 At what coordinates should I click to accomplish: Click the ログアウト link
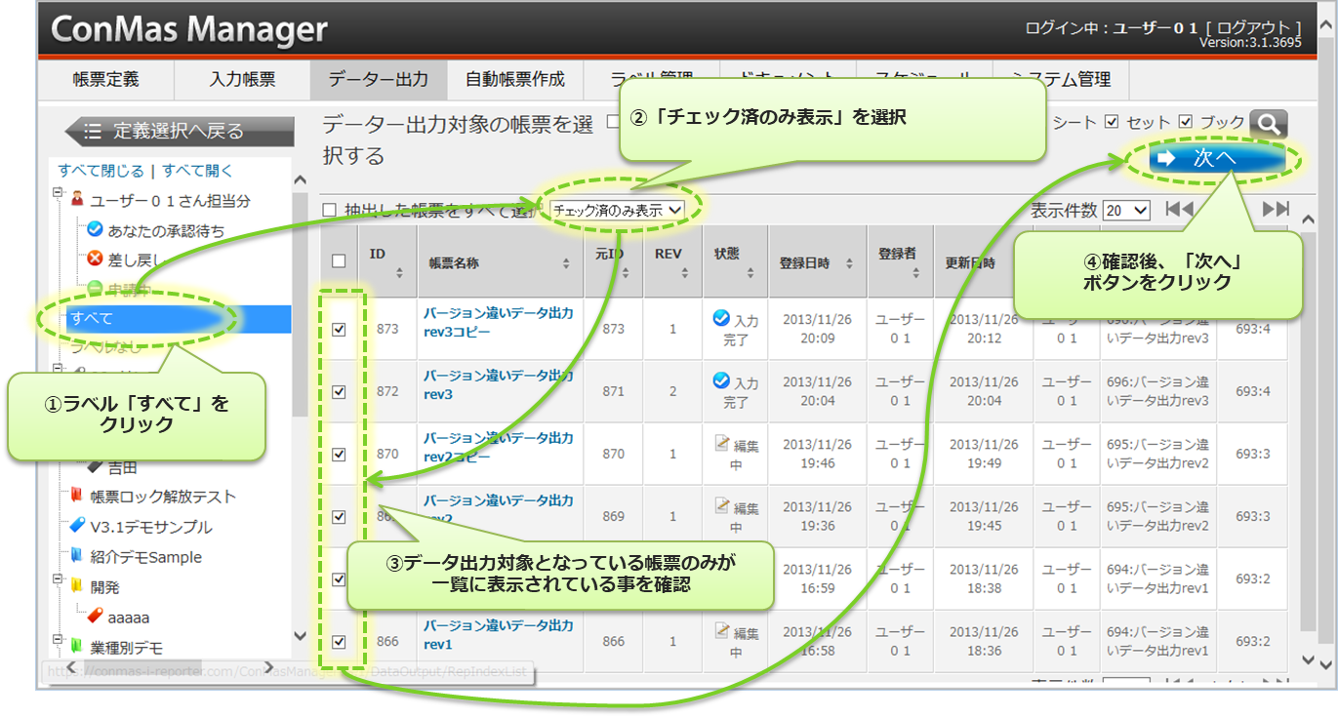[x=1253, y=28]
